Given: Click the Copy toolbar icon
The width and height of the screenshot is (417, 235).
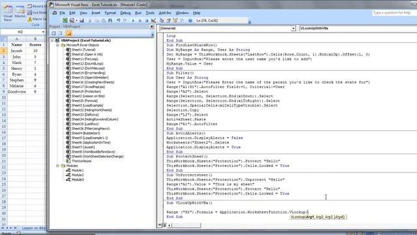Looking at the screenshot, I should (97, 20).
